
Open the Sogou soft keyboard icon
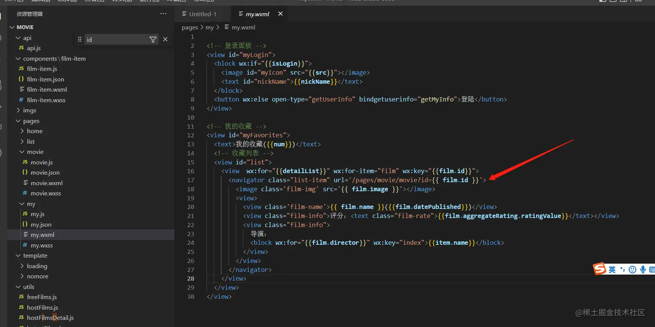click(x=652, y=269)
